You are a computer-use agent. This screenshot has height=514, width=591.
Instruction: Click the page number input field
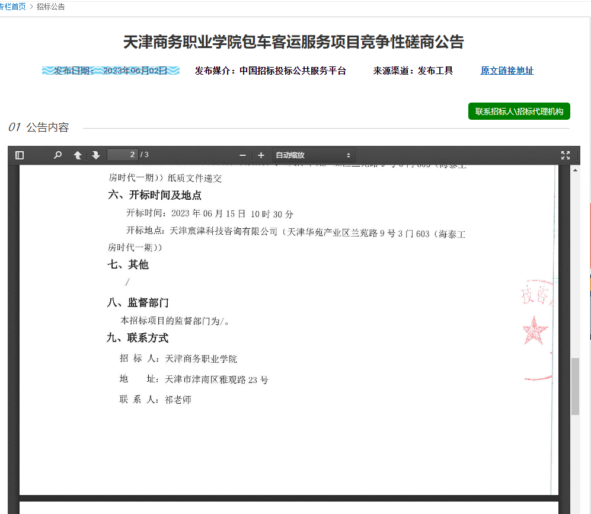[122, 155]
